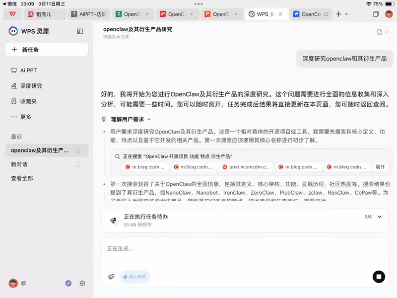Click the purple link icon in sidebar footer

pos(68,283)
